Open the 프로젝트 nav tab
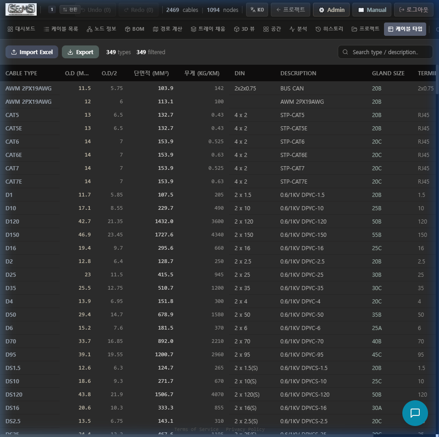 coord(365,29)
